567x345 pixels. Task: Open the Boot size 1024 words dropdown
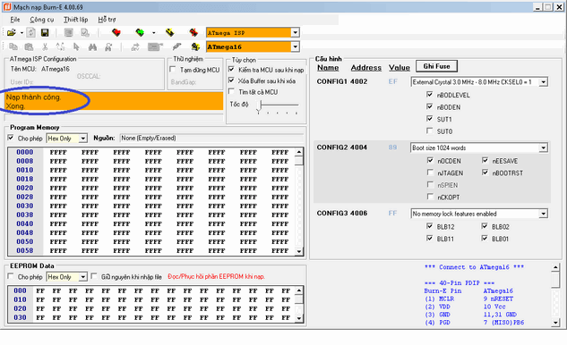tap(543, 147)
